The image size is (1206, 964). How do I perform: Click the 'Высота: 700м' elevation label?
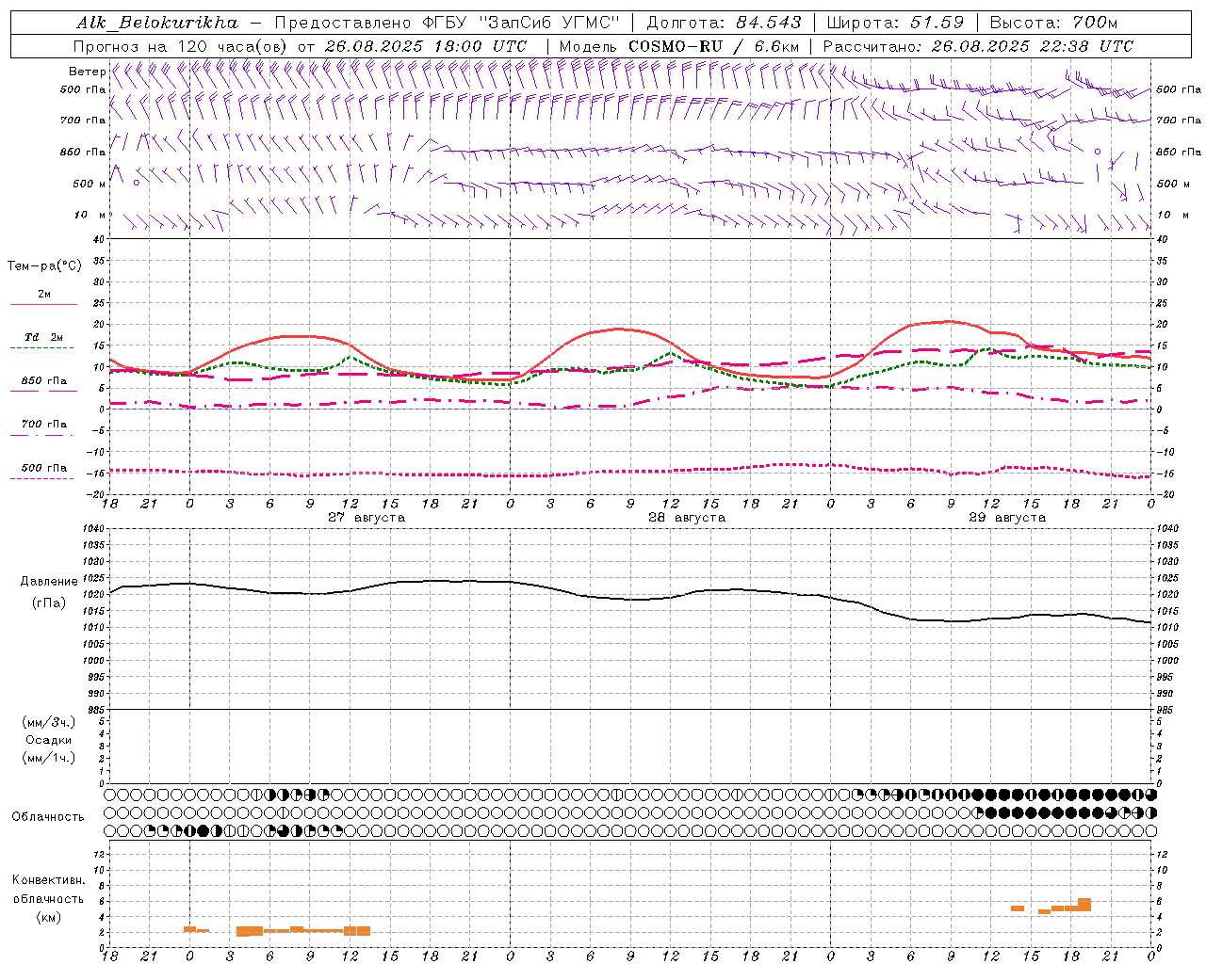[1053, 23]
